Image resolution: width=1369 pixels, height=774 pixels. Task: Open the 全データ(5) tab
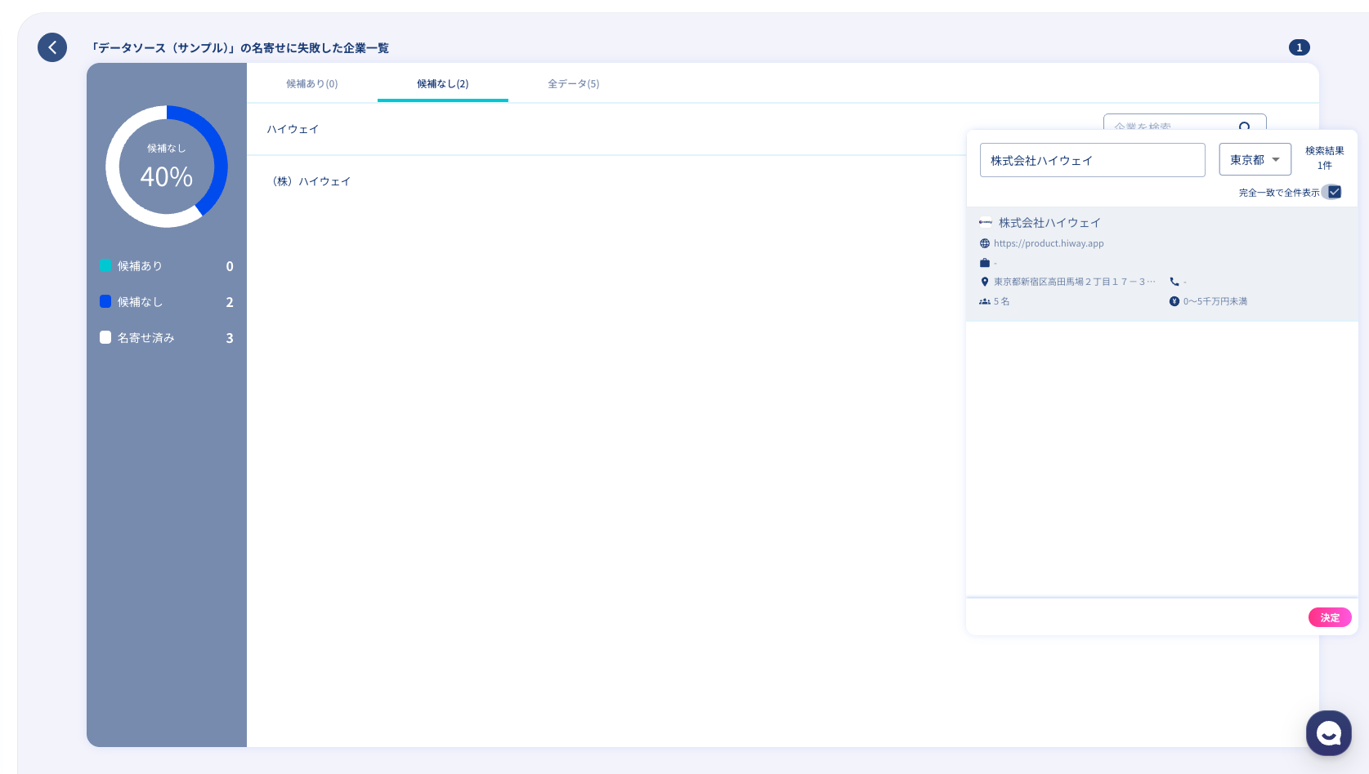point(574,83)
